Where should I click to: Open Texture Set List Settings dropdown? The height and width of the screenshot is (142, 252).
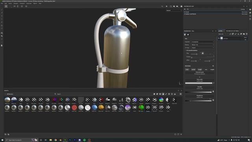[x=244, y=9]
